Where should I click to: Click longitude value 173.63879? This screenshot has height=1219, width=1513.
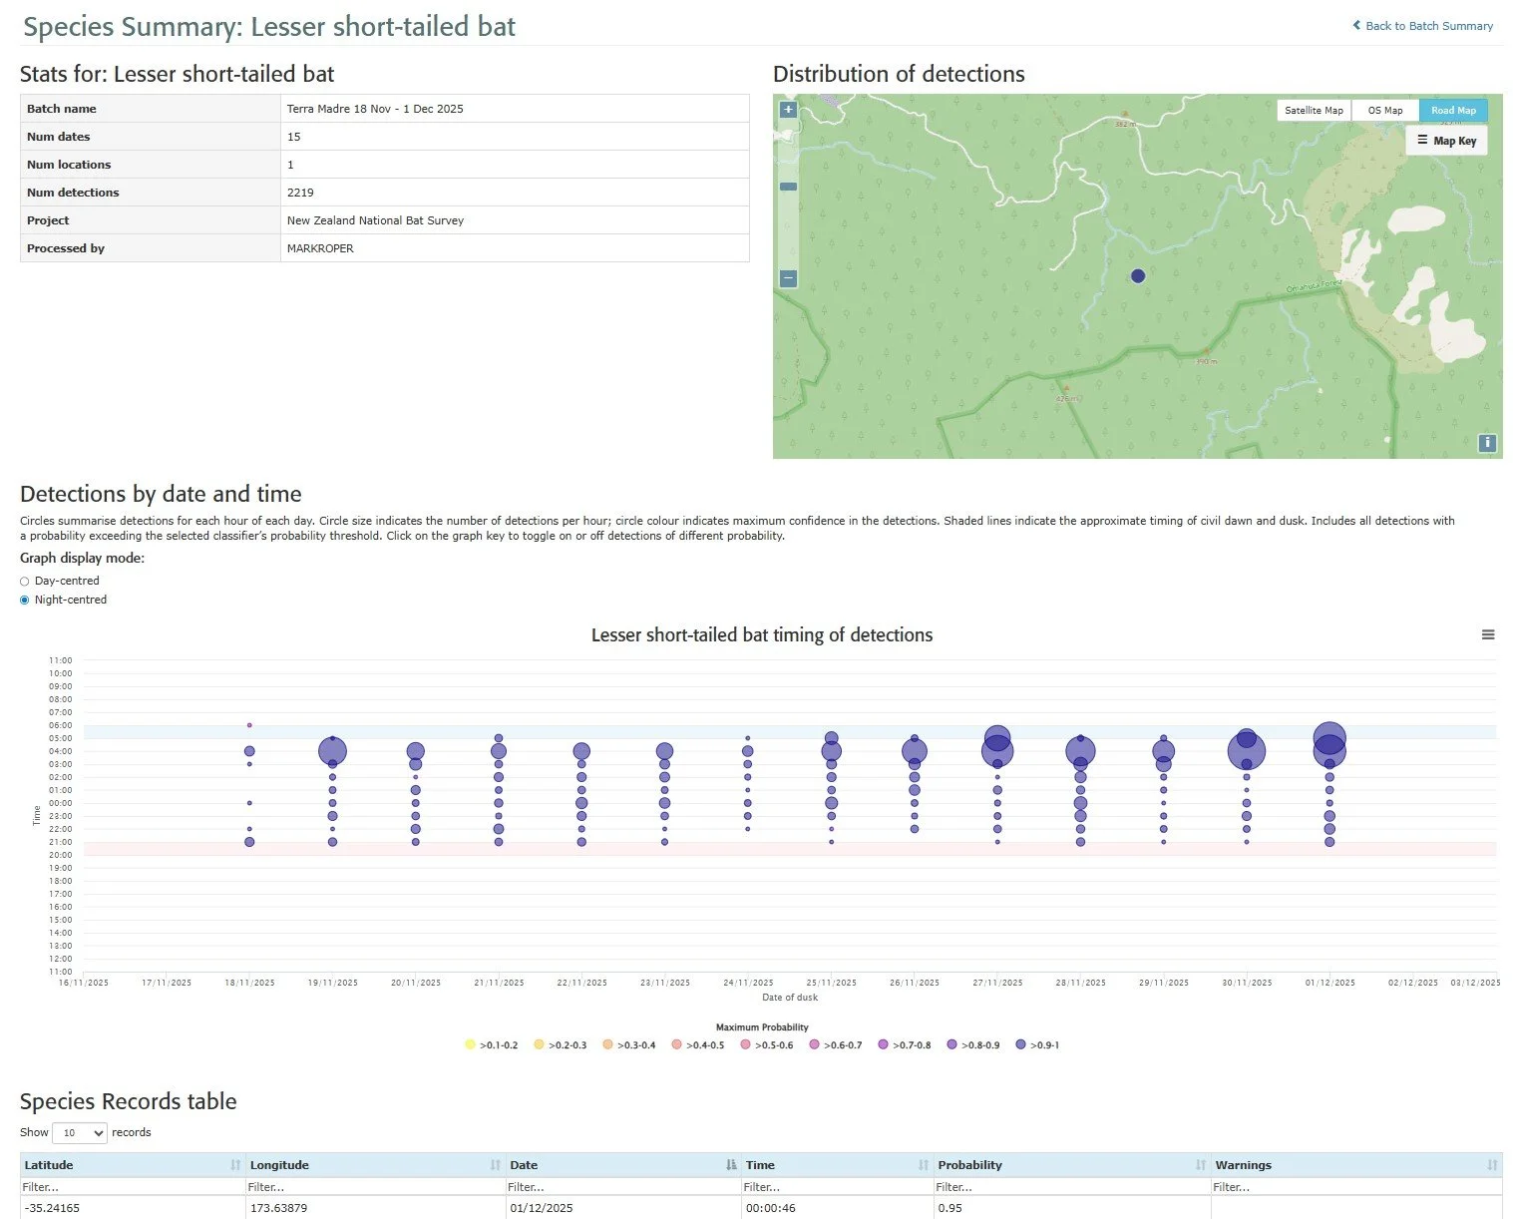click(279, 1208)
